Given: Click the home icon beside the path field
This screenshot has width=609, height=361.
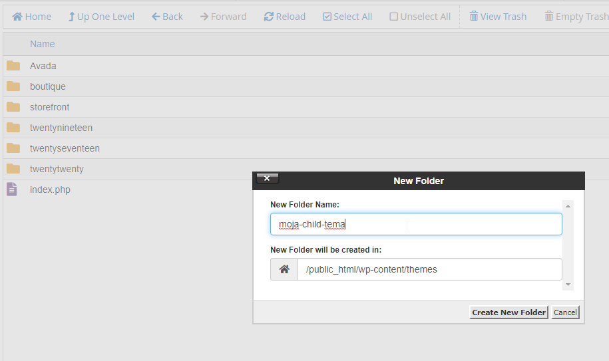Looking at the screenshot, I should (284, 269).
